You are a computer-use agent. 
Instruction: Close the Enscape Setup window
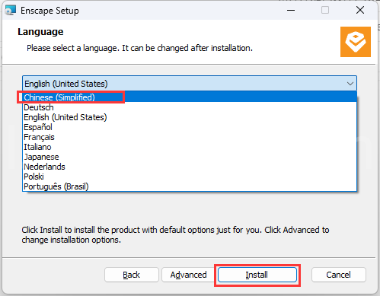(360, 11)
